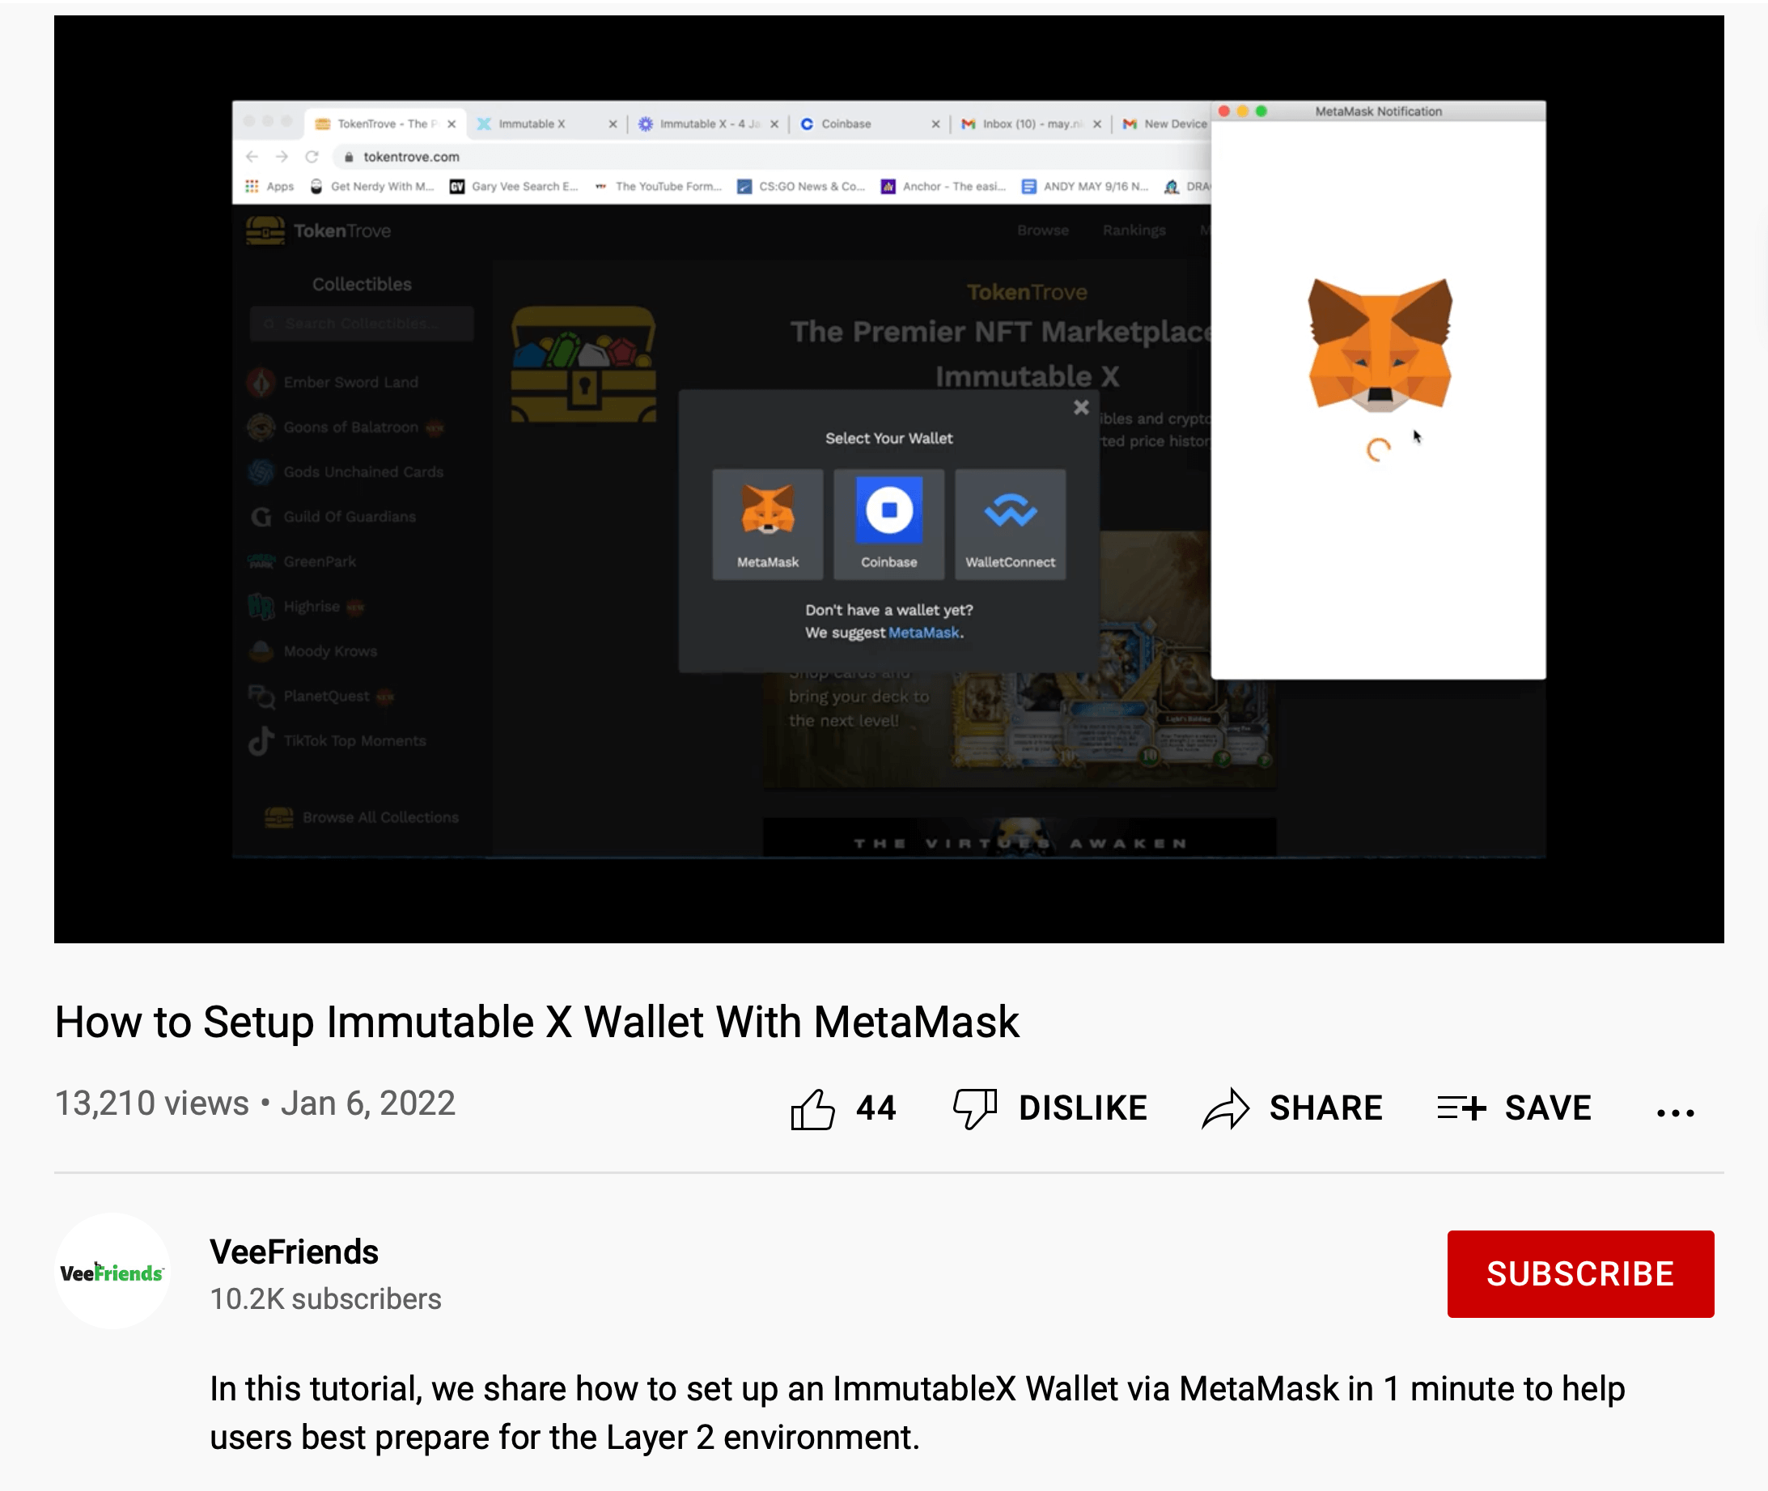This screenshot has height=1491, width=1768.
Task: Click the Browse nav item on TokenTrove
Action: click(1042, 230)
